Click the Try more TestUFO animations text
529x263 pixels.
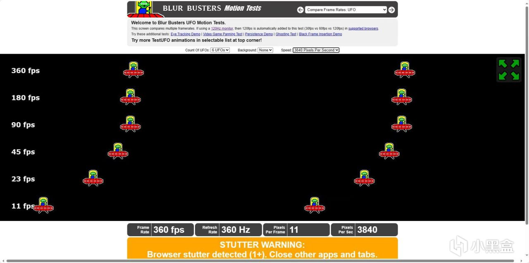(196, 40)
